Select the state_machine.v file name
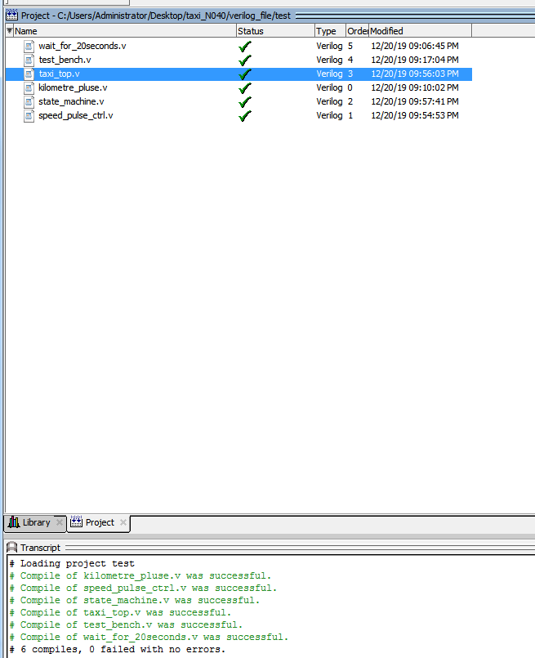Screen dimensions: 535x658 [71, 101]
